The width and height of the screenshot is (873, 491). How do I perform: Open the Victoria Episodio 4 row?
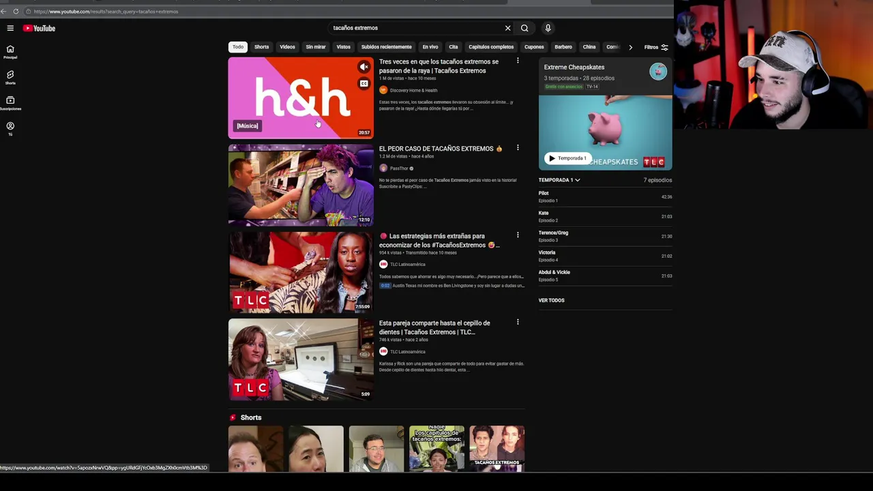[606, 256]
